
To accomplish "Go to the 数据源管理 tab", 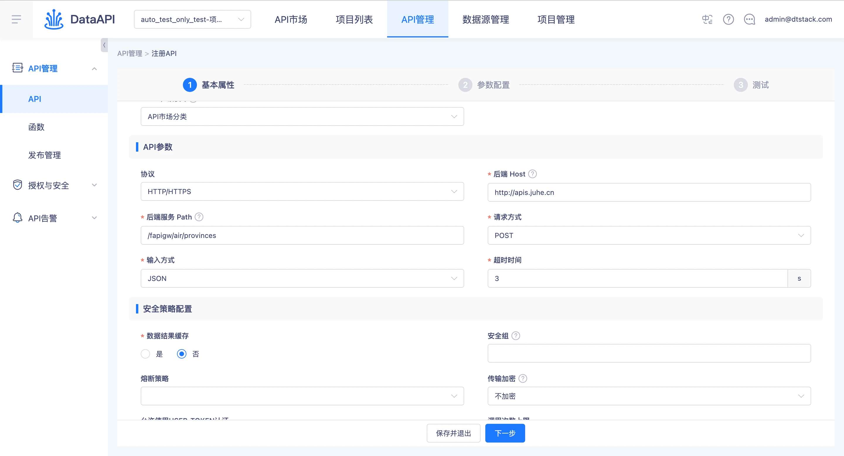I will (486, 19).
